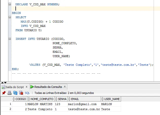Select row 2 number header
This screenshot has height=115, width=160.
click(x=10, y=109)
